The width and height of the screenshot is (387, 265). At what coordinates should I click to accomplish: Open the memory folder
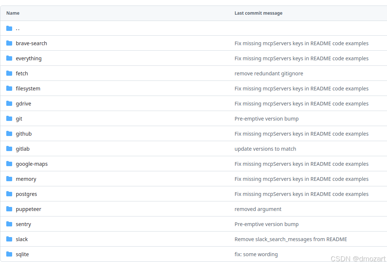26,179
